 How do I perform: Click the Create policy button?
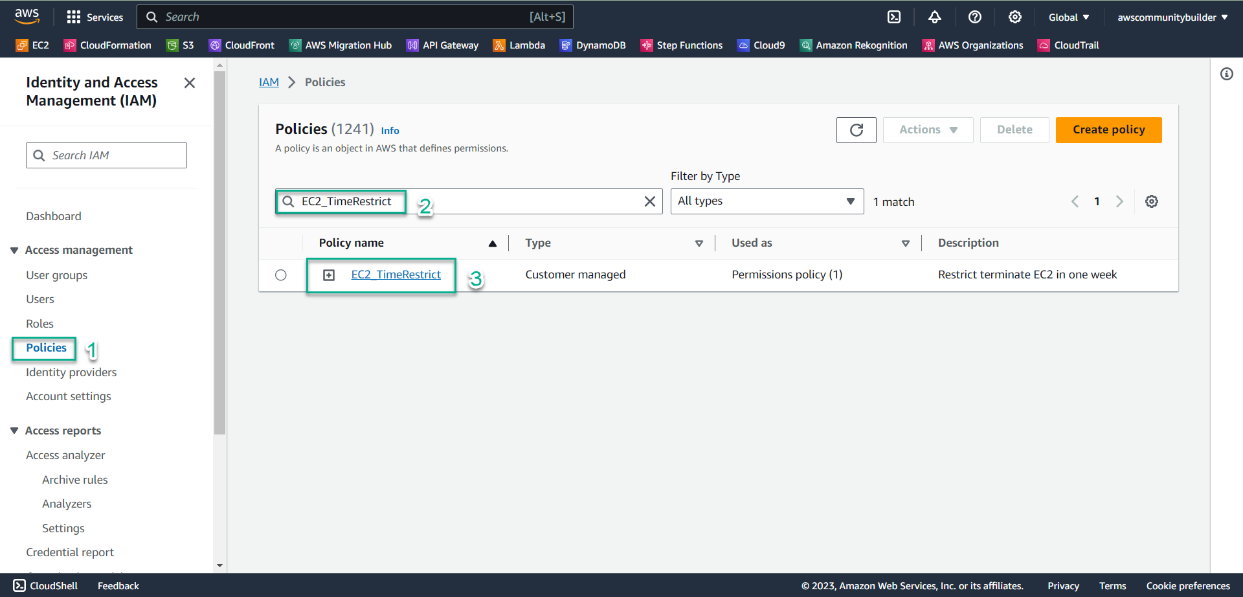pyautogui.click(x=1108, y=130)
